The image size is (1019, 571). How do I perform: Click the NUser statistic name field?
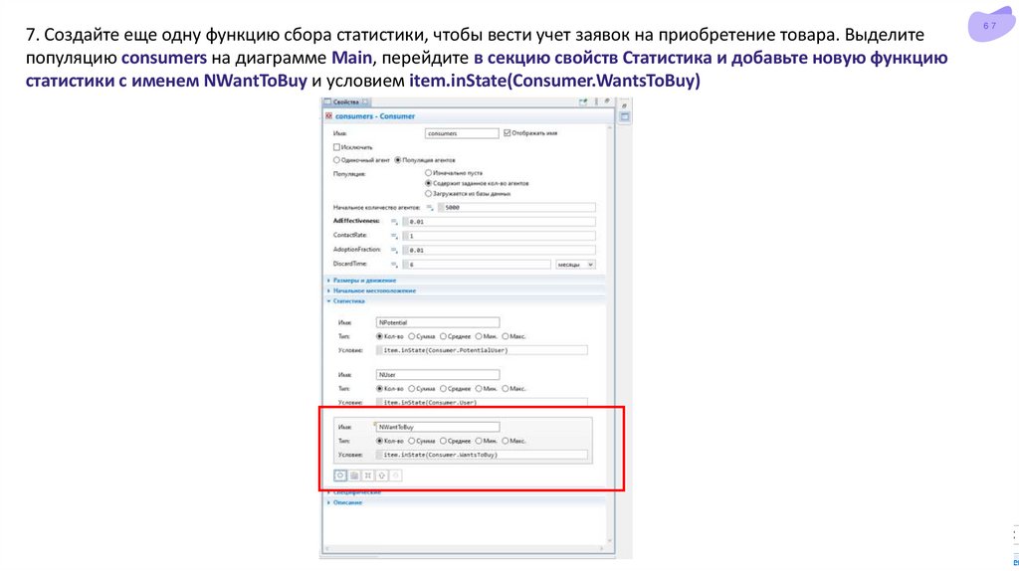438,375
